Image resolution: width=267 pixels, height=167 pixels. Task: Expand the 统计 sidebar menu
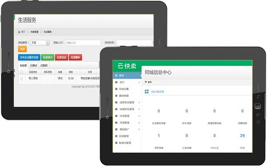pos(127,82)
